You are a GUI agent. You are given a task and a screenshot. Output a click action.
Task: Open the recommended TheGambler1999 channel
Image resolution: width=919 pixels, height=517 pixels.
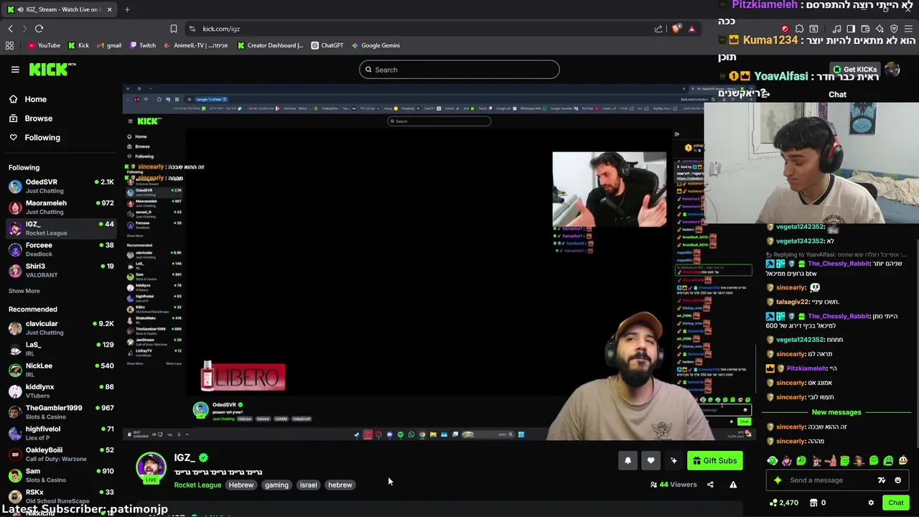pos(61,411)
